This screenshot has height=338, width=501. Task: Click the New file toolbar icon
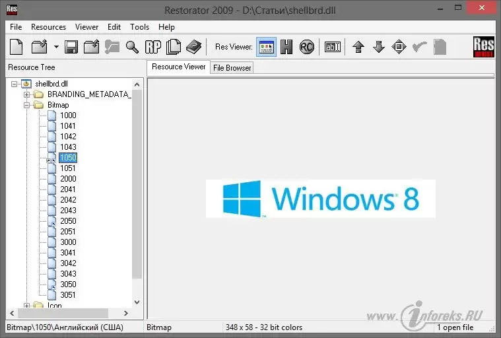(16, 47)
